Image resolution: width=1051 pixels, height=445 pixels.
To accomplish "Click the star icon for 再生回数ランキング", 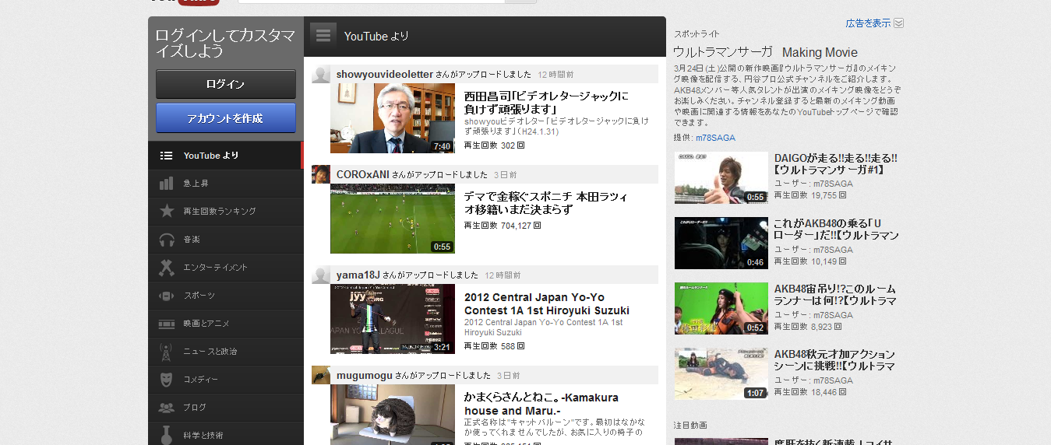I will [166, 211].
